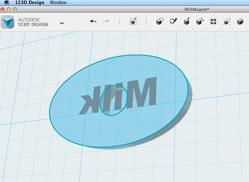Open the 123D Design application menu
The height and width of the screenshot is (182, 249).
30,2
